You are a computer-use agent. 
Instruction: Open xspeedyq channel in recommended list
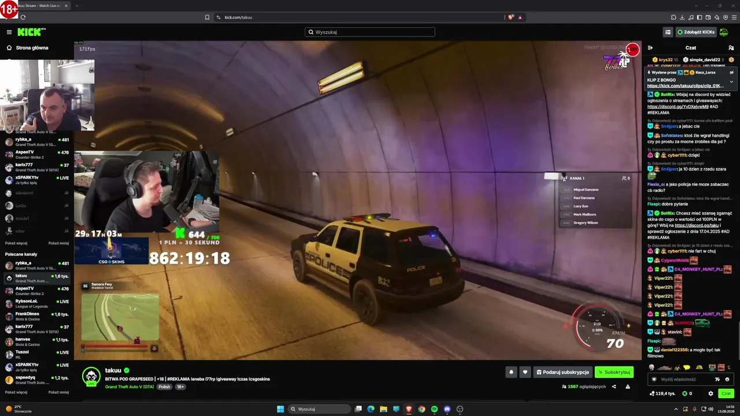37,380
